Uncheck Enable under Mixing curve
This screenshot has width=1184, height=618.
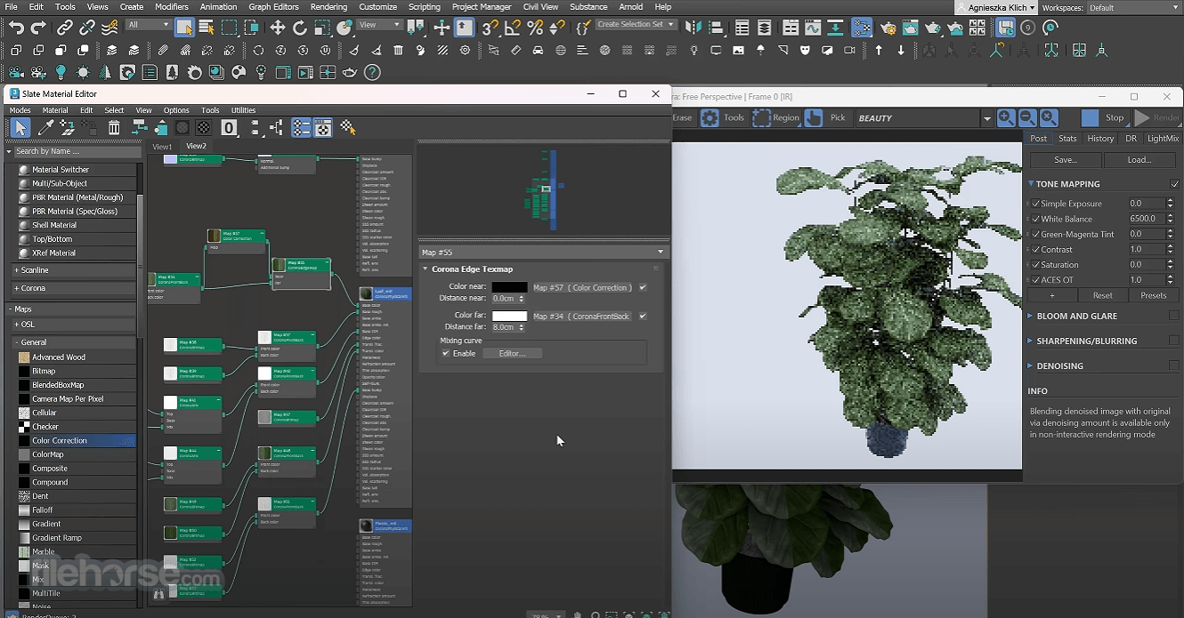(446, 353)
